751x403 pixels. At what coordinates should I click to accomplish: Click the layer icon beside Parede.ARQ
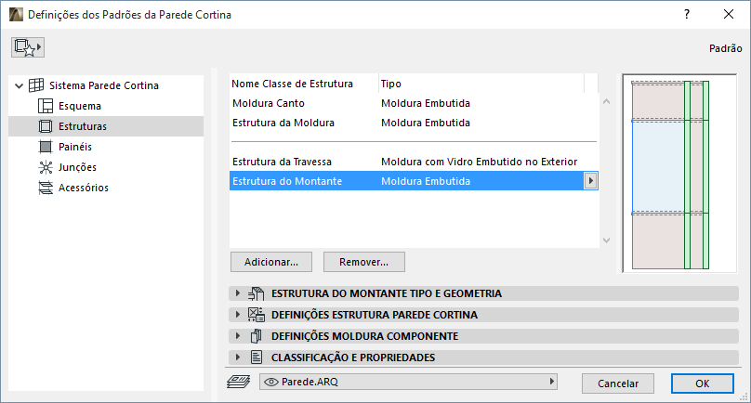pos(239,382)
